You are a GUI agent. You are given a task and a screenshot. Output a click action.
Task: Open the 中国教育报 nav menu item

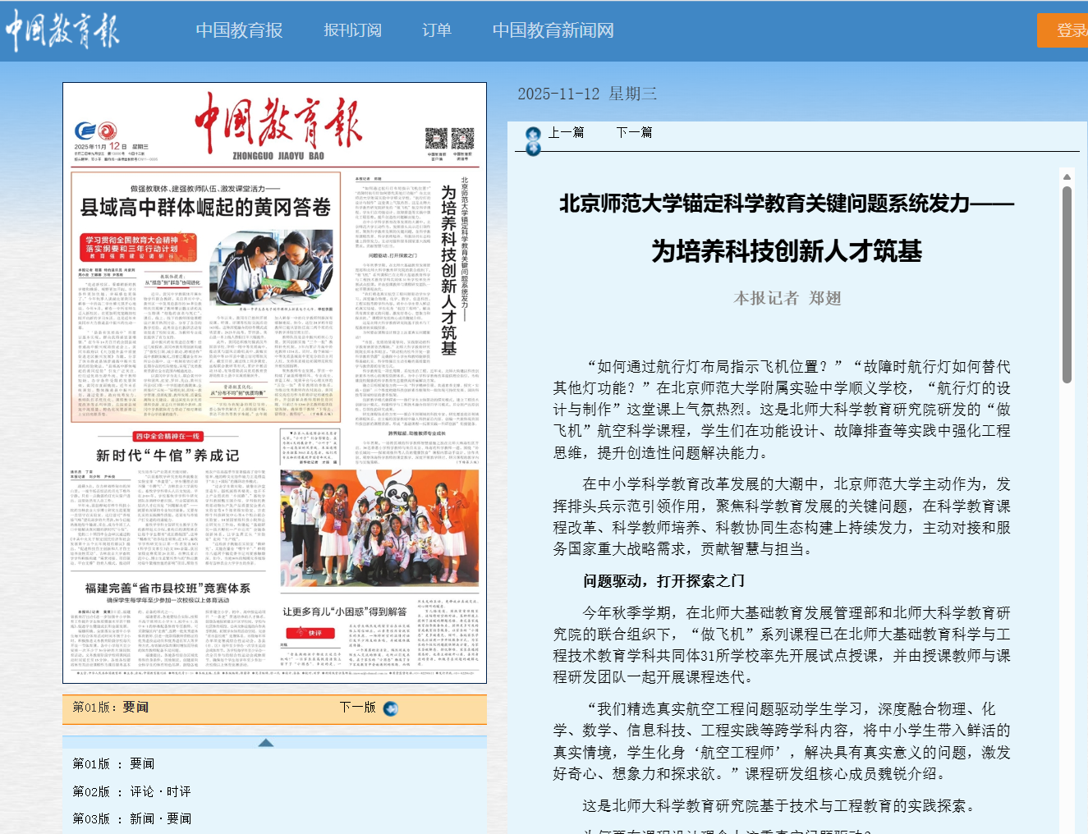(x=239, y=30)
